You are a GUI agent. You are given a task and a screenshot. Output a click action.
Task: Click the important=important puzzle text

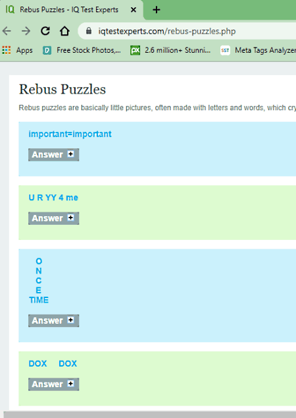tap(70, 134)
